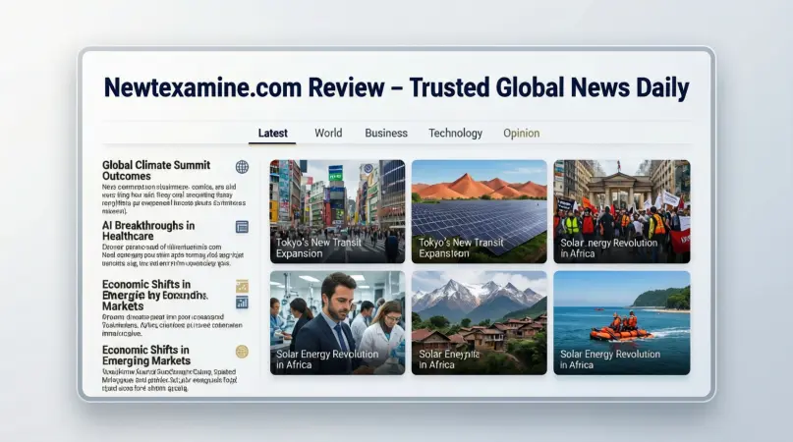Screen dimensions: 793x442
Task: Click summary text under AI Breakthroughs in Healthcare
Action: point(173,255)
